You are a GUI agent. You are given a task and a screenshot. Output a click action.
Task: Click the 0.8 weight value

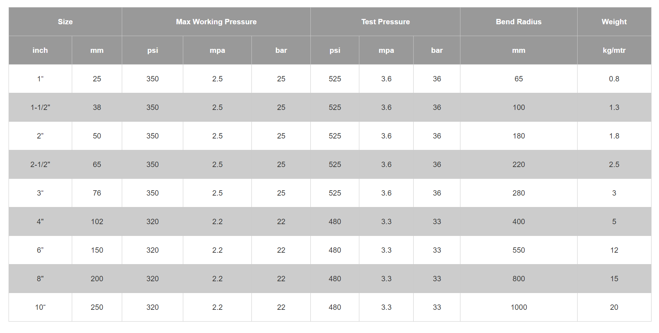[614, 79]
